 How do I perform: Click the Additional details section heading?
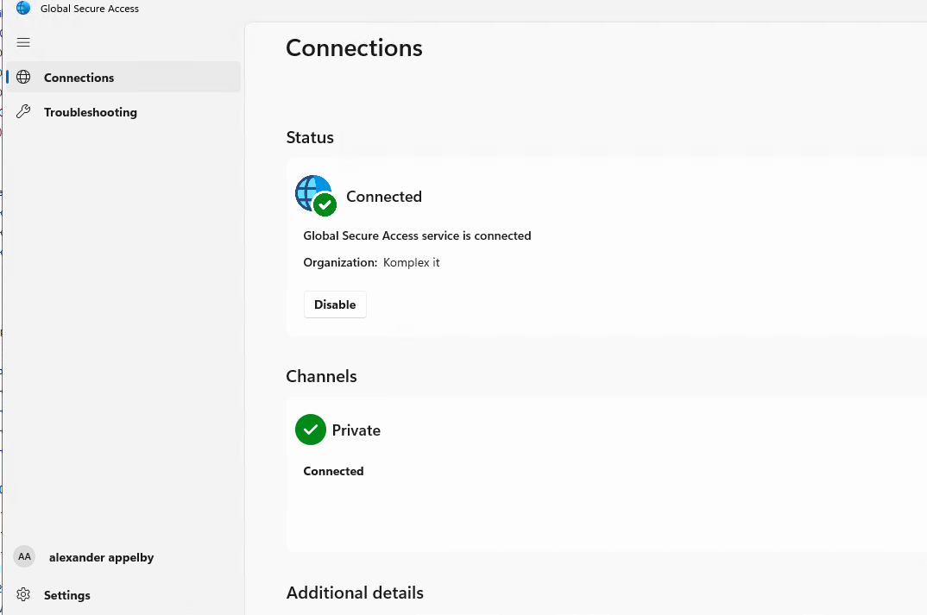click(x=355, y=593)
